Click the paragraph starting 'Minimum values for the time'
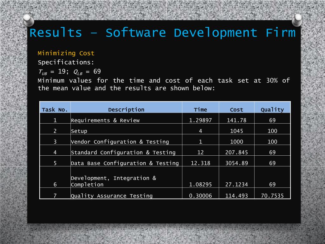325x244 pixels. point(164,84)
